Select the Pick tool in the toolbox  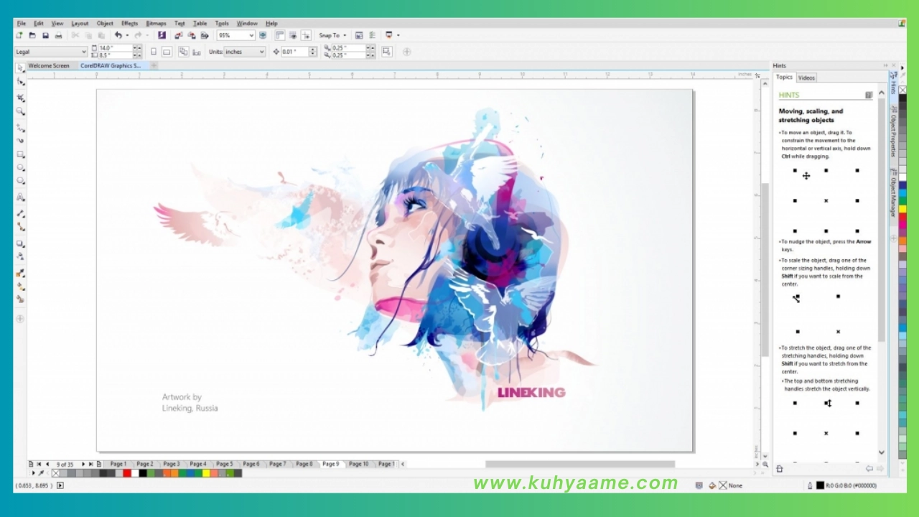20,69
